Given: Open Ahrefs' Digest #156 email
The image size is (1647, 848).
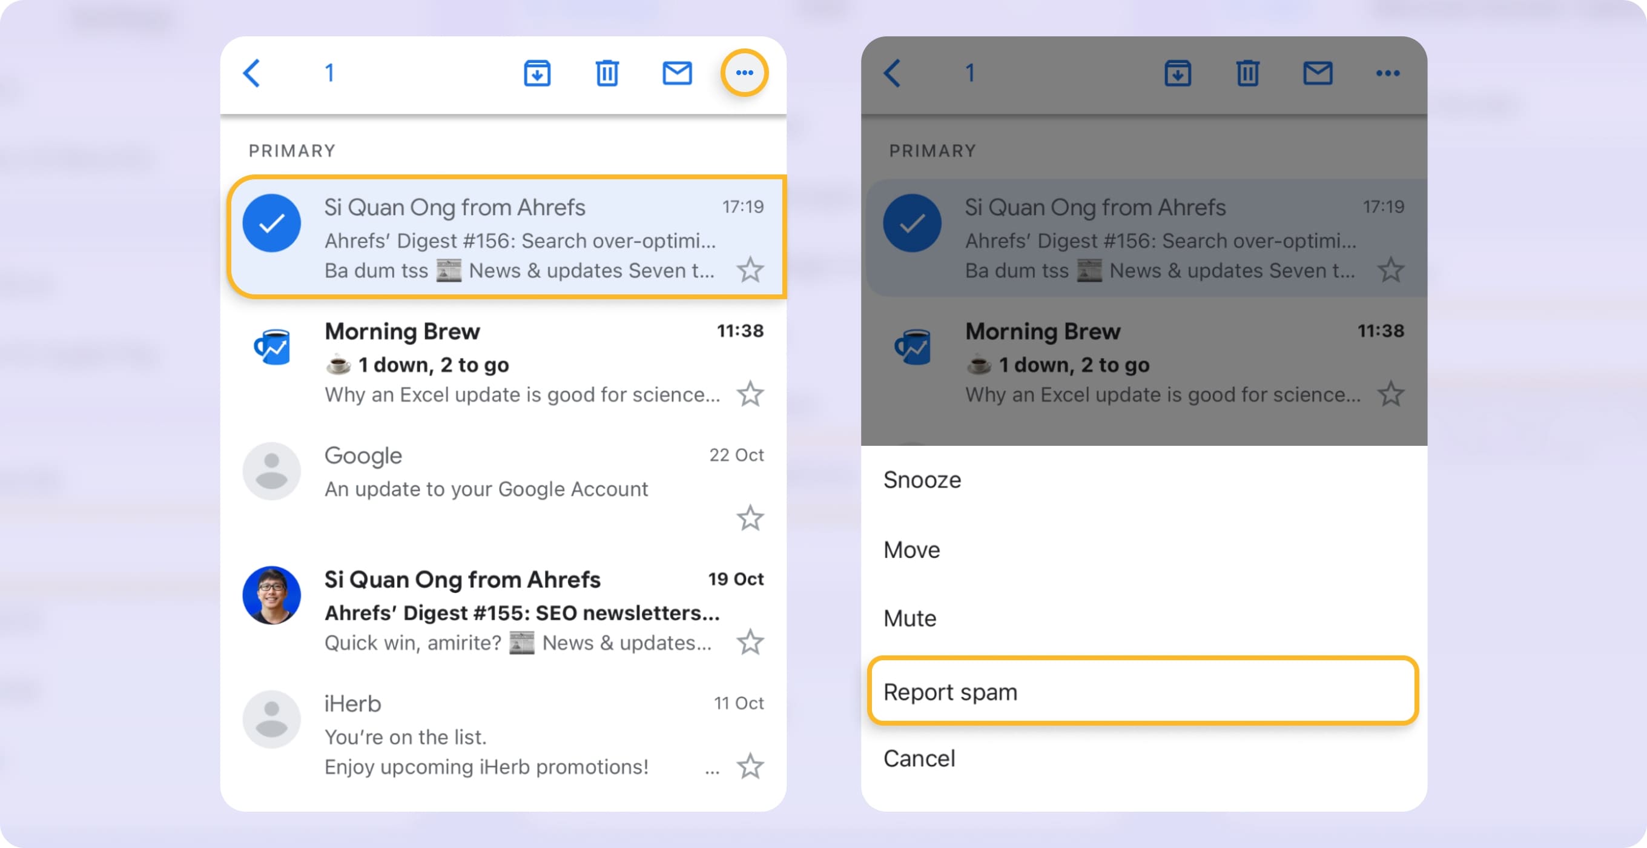Looking at the screenshot, I should pyautogui.click(x=512, y=240).
